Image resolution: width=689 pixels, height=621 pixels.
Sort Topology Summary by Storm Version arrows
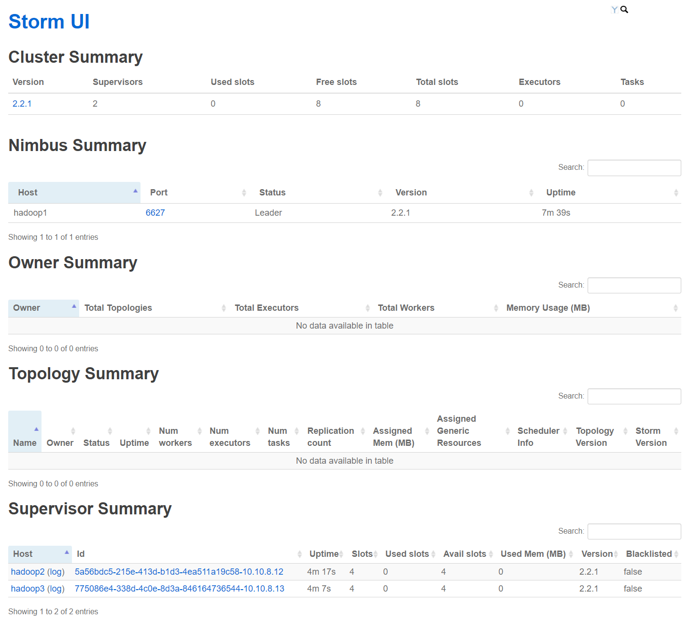pyautogui.click(x=676, y=431)
